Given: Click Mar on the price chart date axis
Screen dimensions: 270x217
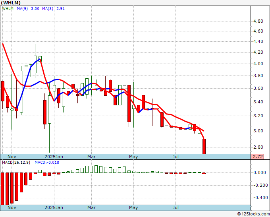Looking at the screenshot, I should tap(91, 157).
